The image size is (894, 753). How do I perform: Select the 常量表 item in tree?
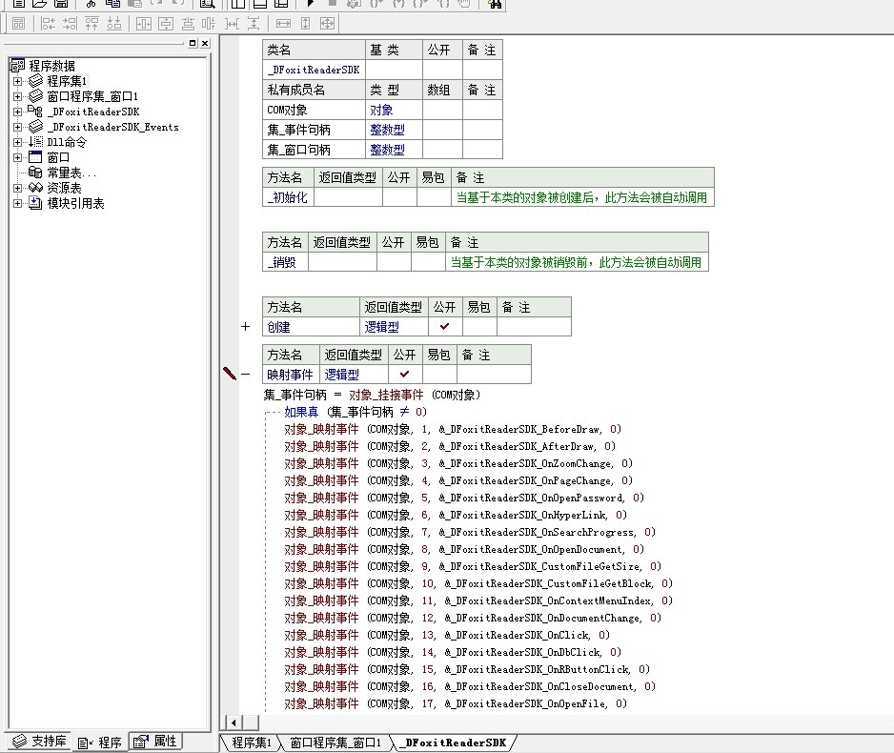71,173
